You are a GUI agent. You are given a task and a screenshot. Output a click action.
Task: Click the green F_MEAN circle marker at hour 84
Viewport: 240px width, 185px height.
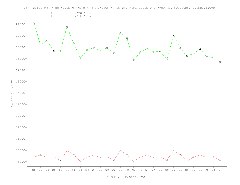(x=220, y=62)
